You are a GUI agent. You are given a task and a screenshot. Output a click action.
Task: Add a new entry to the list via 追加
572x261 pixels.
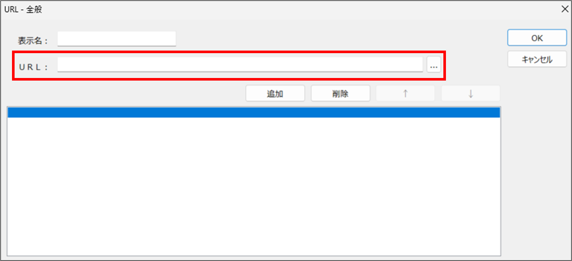tap(275, 93)
